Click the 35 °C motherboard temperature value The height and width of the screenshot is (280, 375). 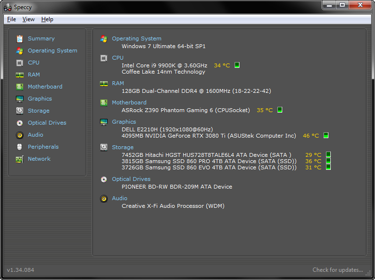265,110
